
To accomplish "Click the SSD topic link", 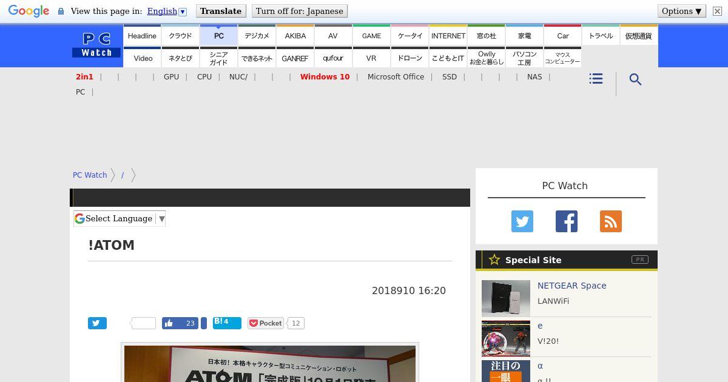I will tap(450, 76).
